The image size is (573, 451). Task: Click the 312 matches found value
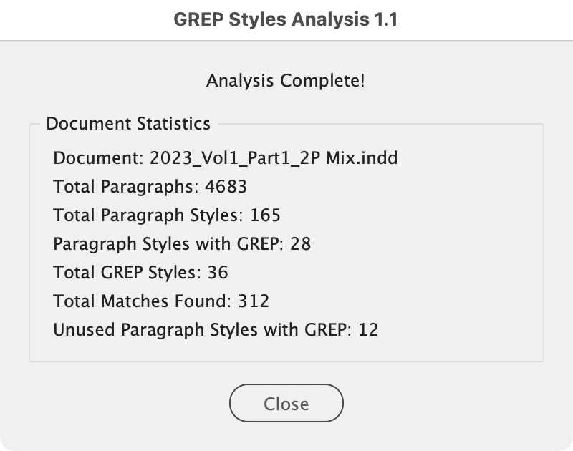[x=254, y=301]
